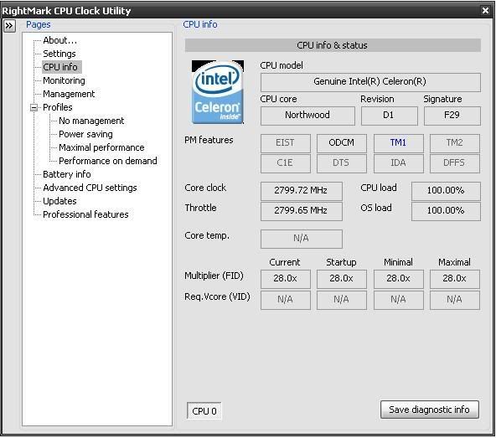Screen dimensions: 496x438
Task: Collapse pages panel with double-arrow icon
Action: pos(9,26)
